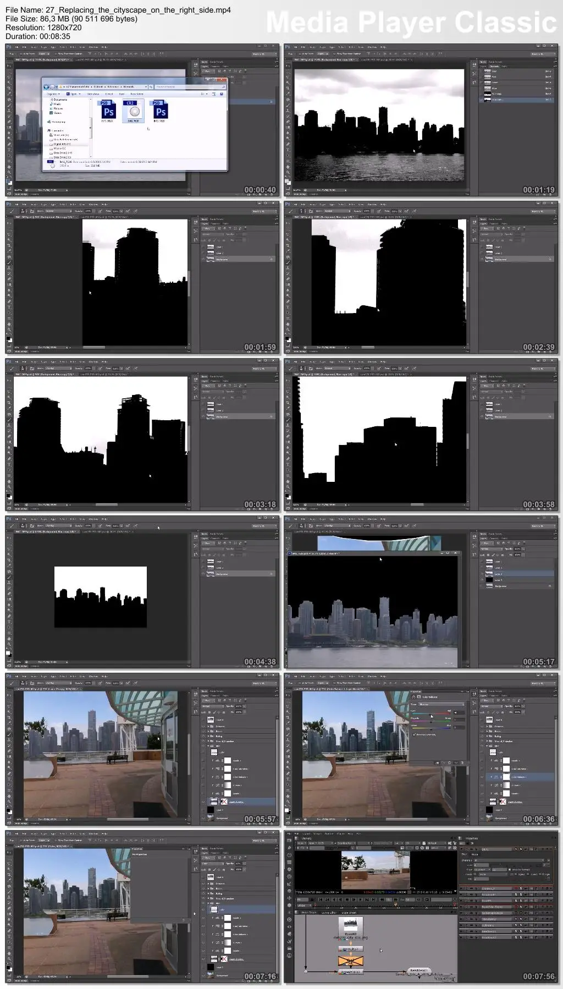Image resolution: width=563 pixels, height=989 pixels.
Task: Click New folder in the Explorer toolbar
Action: [137, 94]
